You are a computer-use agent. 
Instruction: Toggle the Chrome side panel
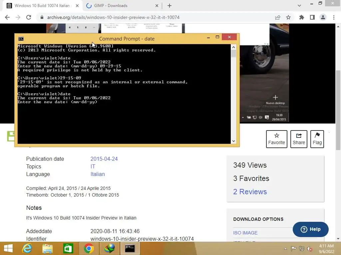coord(312,17)
